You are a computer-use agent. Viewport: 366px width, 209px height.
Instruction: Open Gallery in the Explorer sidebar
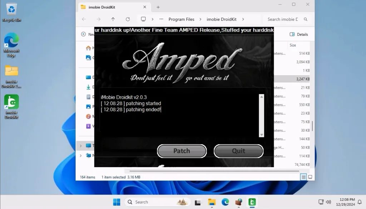click(x=89, y=58)
